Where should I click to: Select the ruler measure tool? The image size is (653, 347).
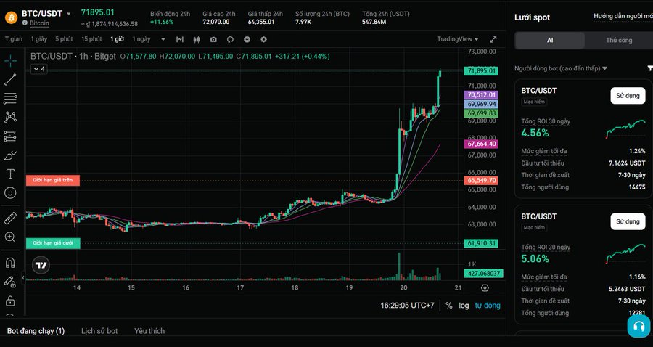[x=10, y=218]
